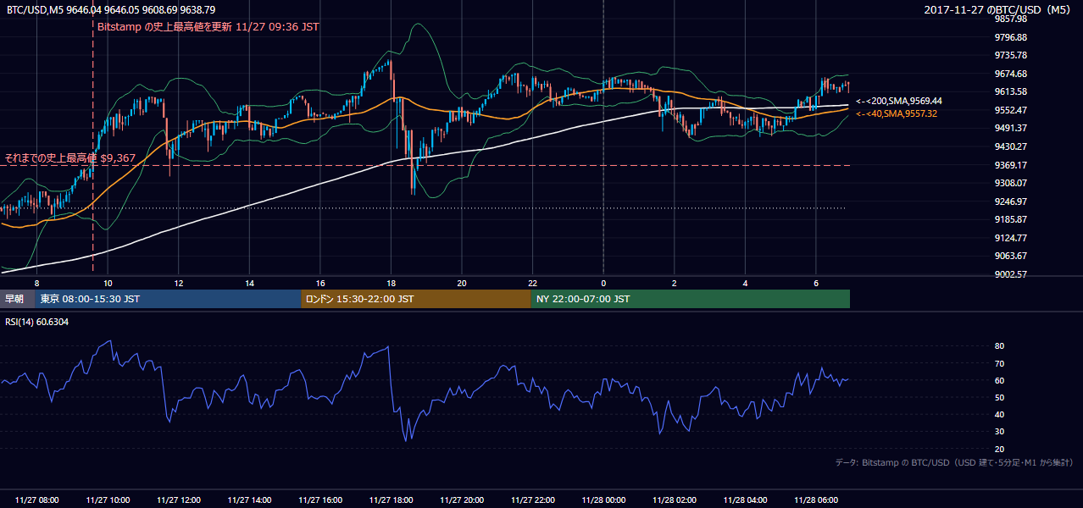Click price axis label 9124.77
This screenshot has width=1083, height=508.
(x=1011, y=238)
